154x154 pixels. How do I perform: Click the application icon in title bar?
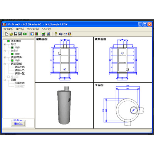click(4, 24)
